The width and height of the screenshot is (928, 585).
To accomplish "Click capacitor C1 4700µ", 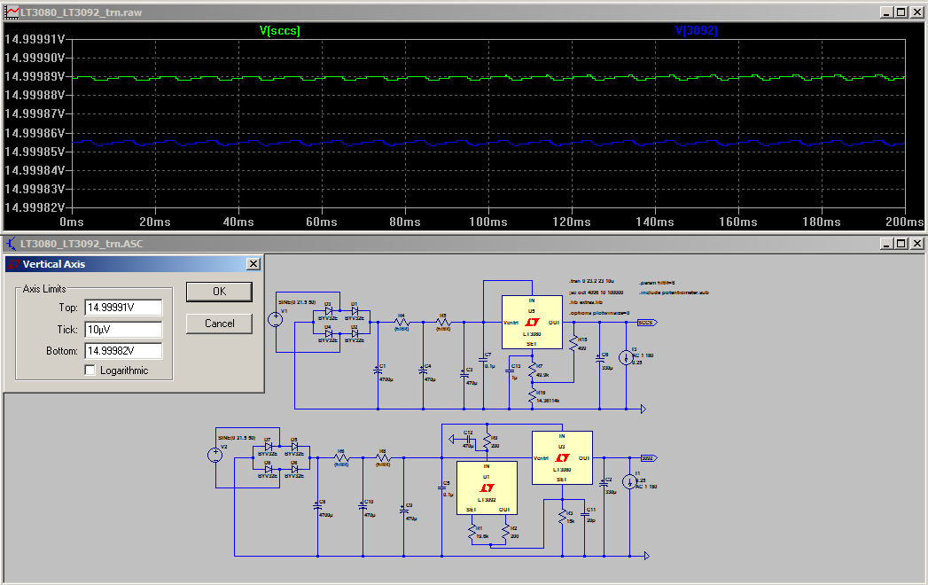I will point(378,370).
